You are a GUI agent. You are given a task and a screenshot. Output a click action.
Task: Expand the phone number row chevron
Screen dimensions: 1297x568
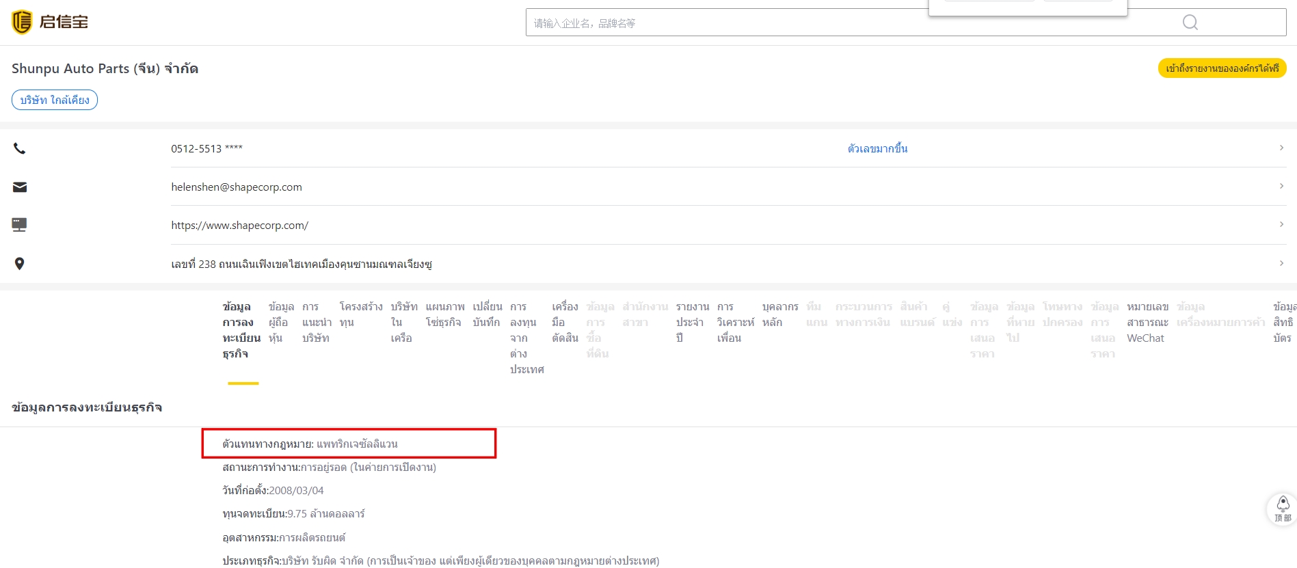[1281, 148]
